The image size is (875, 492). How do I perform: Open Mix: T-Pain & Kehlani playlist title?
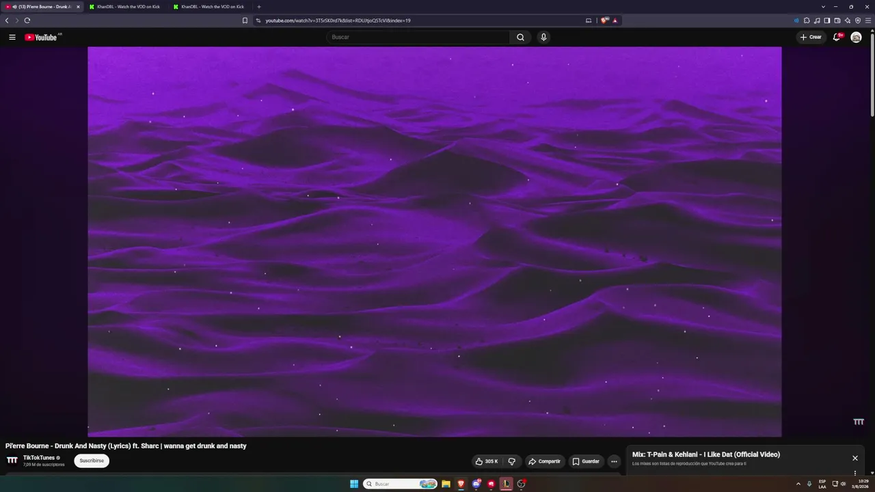pos(706,454)
